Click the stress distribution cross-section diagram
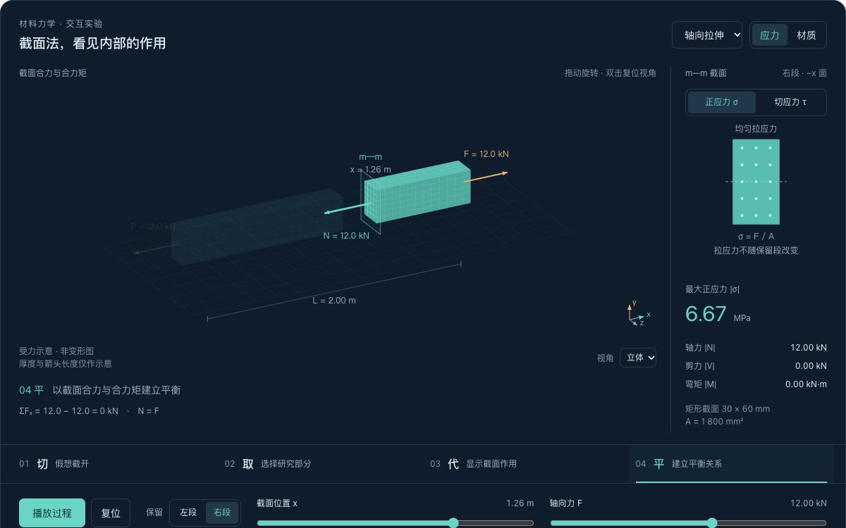 point(756,182)
